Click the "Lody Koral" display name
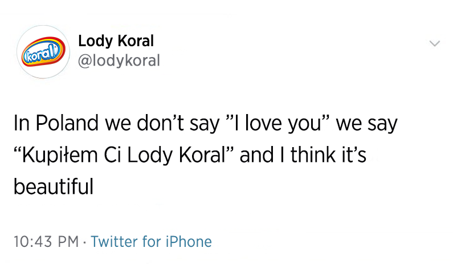This screenshot has height=264, width=453. (116, 41)
